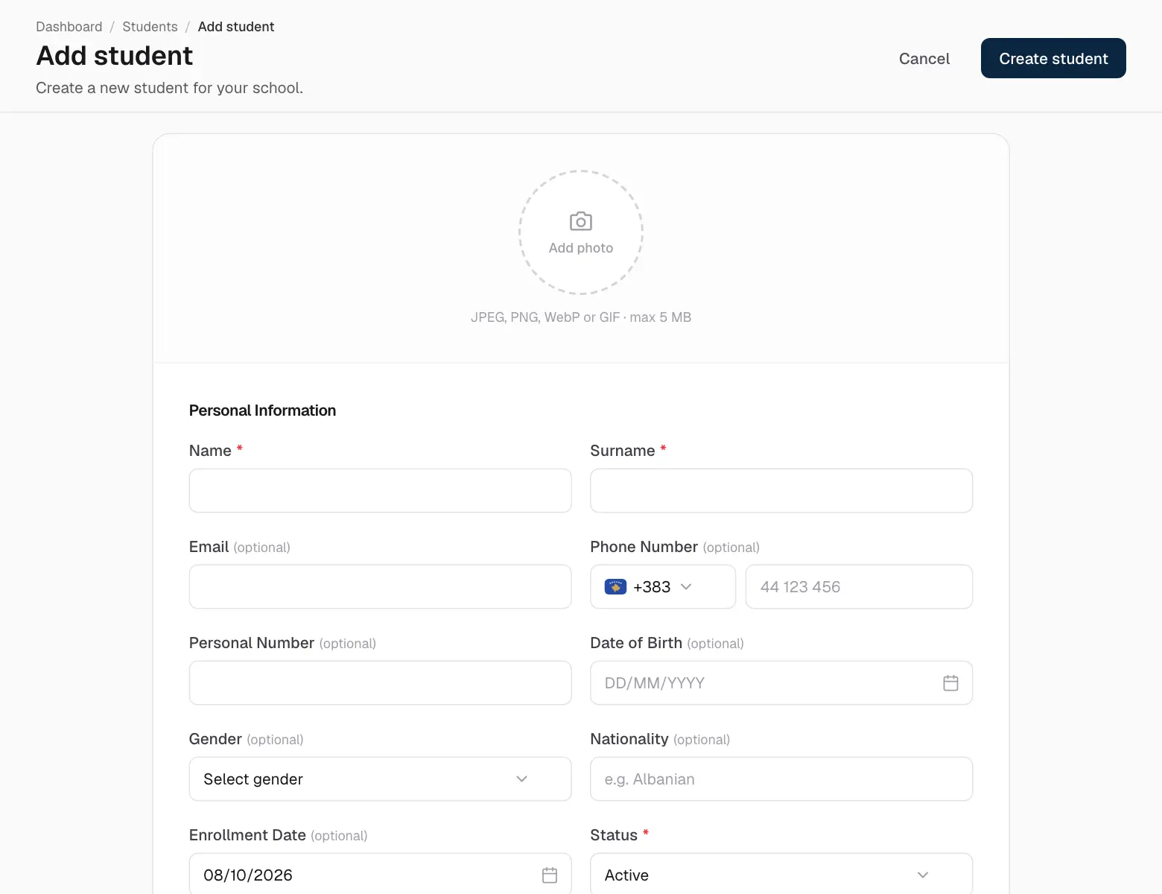Click the 'Add student' breadcrumb text

236,27
